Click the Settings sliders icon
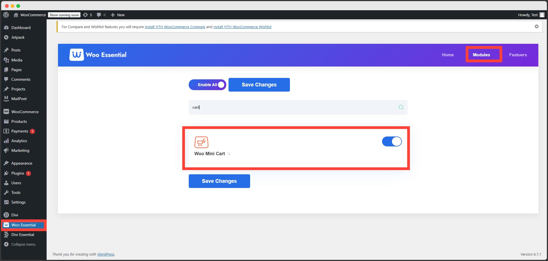The image size is (548, 261). click(6, 202)
